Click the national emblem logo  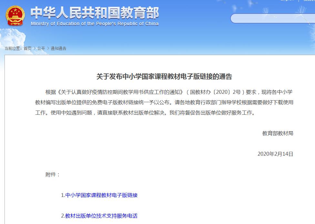(x=15, y=16)
